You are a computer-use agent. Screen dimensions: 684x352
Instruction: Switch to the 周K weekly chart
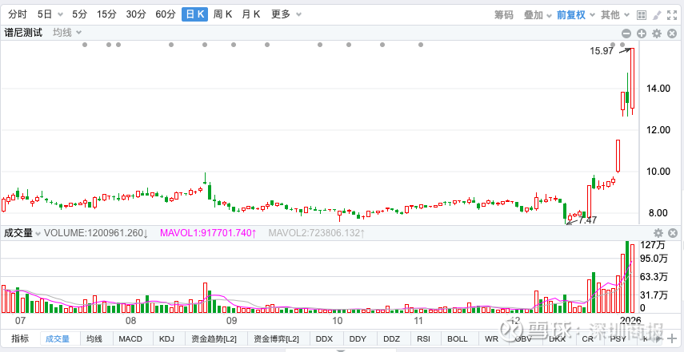tap(222, 14)
